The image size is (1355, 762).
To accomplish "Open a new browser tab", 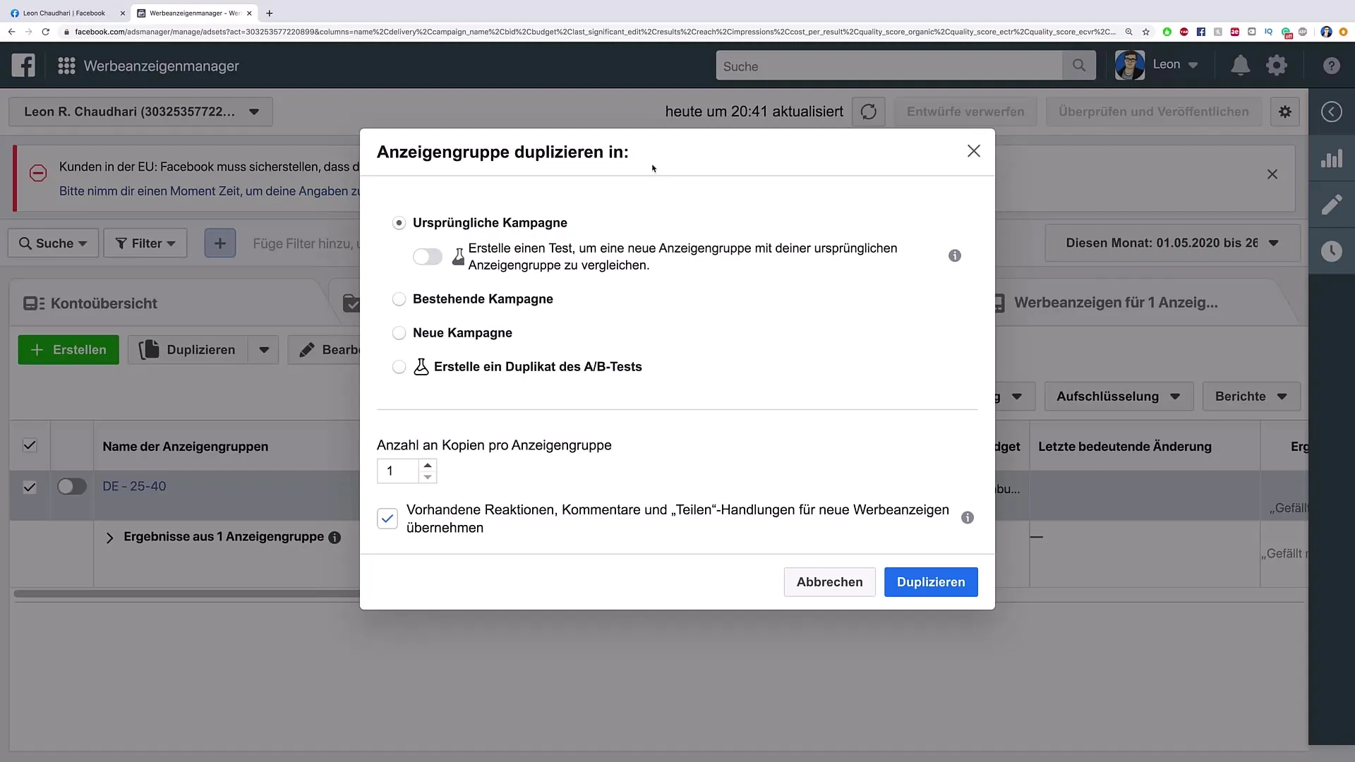I will (269, 13).
